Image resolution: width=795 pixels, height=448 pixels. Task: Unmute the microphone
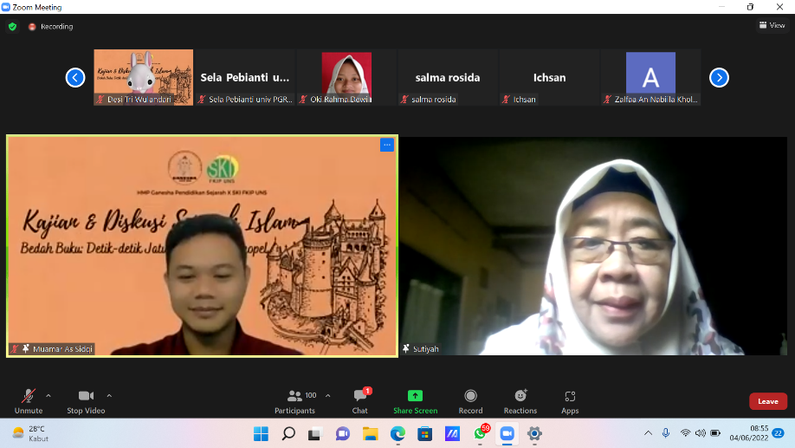pos(28,400)
